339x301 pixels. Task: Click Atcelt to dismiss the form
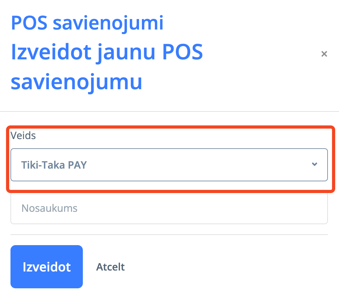coord(110,267)
